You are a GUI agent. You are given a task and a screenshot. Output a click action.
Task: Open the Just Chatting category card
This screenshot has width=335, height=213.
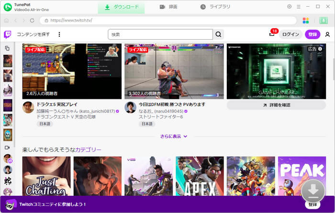pos(46,176)
